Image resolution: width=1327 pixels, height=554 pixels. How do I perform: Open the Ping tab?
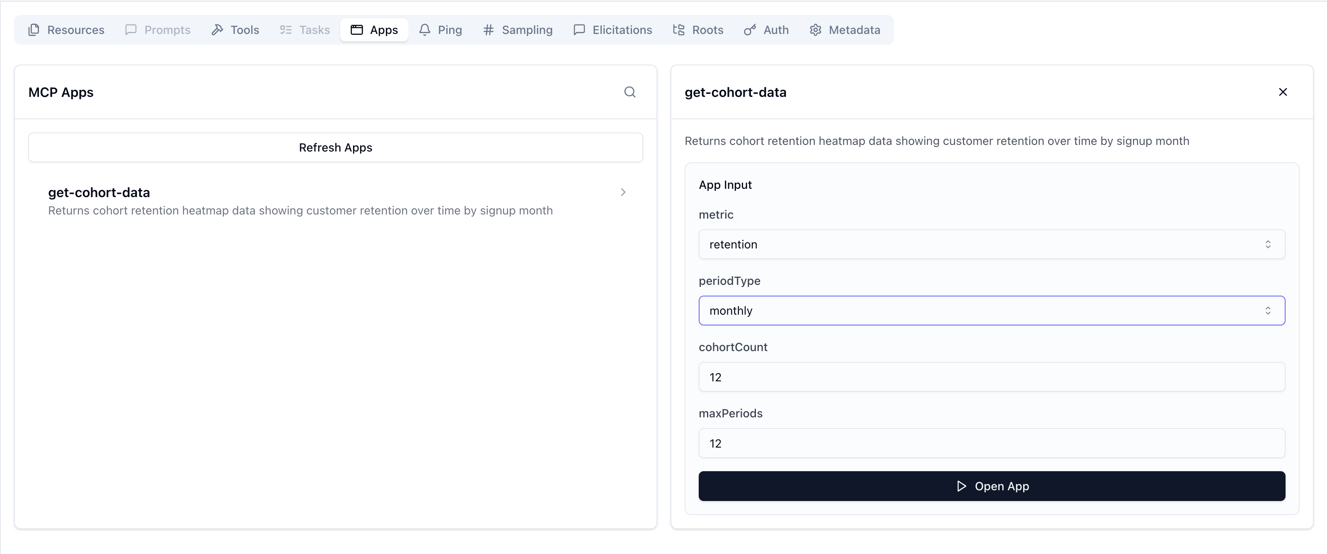tap(441, 30)
